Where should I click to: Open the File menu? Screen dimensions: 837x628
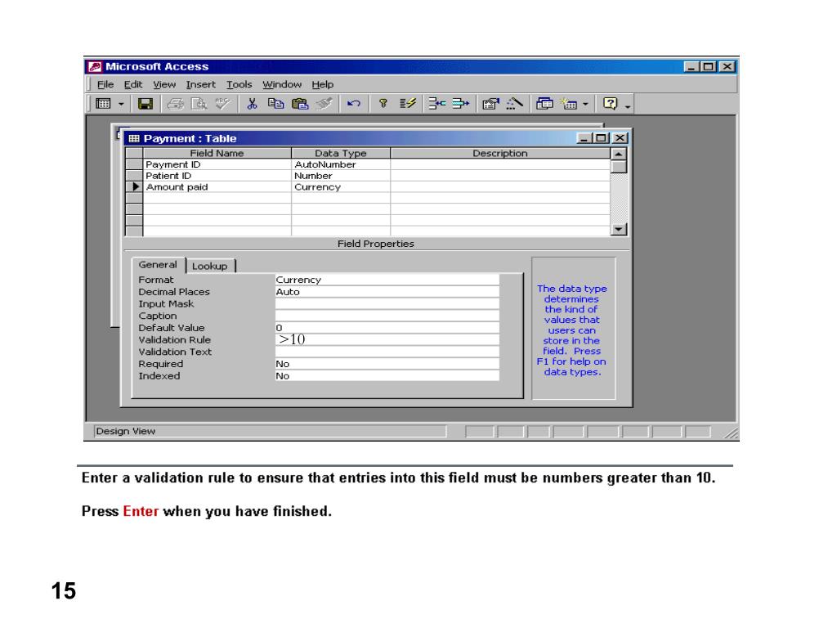(x=105, y=84)
